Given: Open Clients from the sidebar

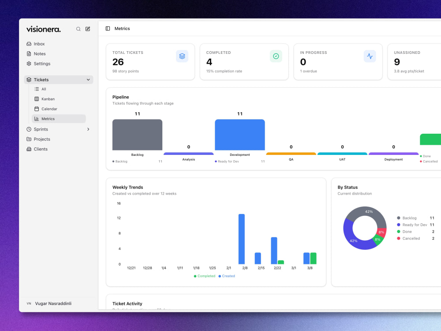Looking at the screenshot, I should pos(59,149).
